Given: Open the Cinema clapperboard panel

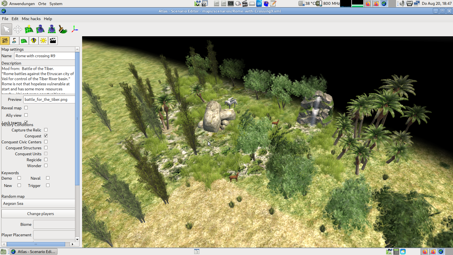Looking at the screenshot, I should 53,41.
